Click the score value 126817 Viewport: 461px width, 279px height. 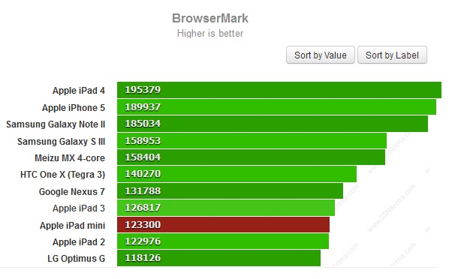coord(143,208)
